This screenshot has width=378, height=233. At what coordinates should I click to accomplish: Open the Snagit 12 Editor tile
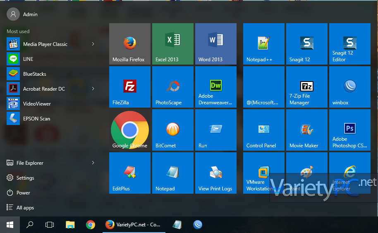coord(350,44)
